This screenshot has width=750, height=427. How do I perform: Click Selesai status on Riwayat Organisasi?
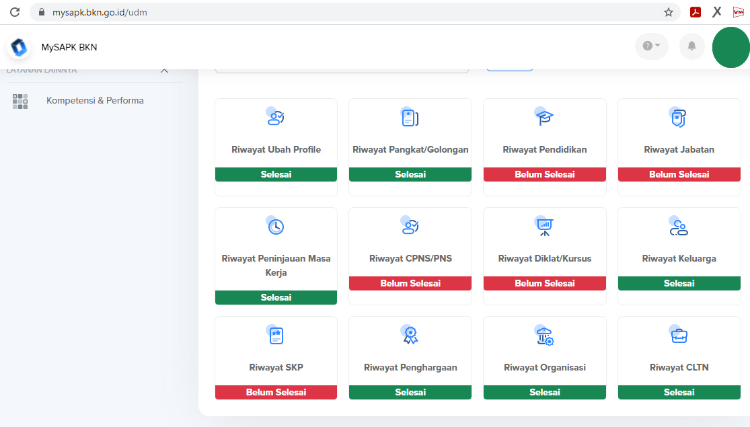coord(545,393)
